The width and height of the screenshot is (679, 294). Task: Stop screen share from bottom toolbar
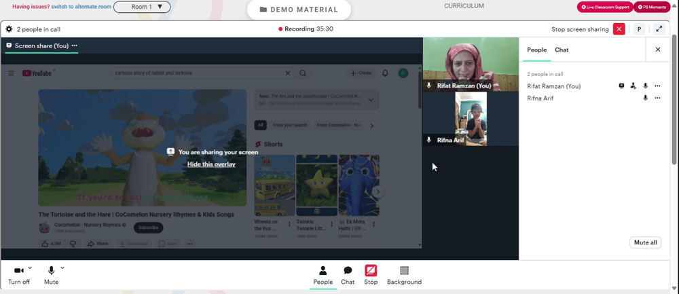pyautogui.click(x=371, y=276)
